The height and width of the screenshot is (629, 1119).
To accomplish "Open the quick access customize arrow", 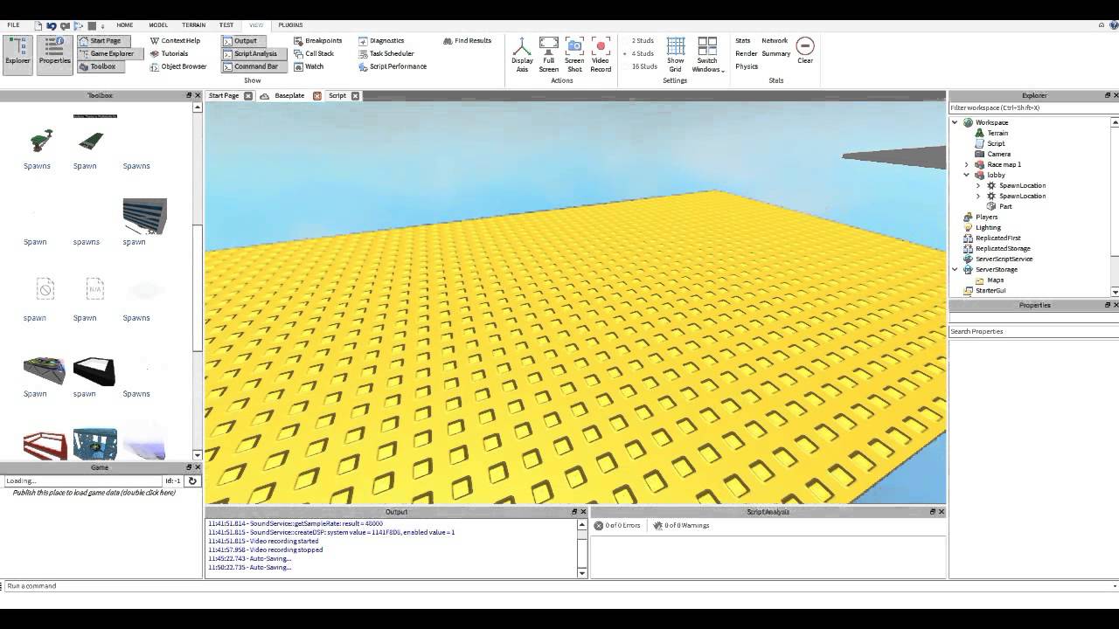I will pos(102,26).
